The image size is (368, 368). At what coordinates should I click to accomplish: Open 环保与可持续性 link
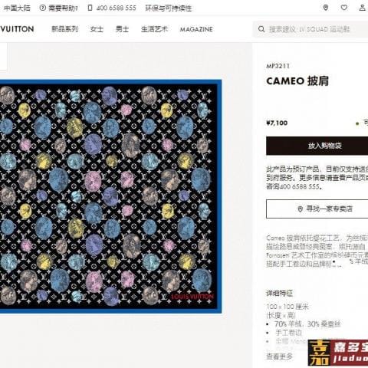pos(169,8)
